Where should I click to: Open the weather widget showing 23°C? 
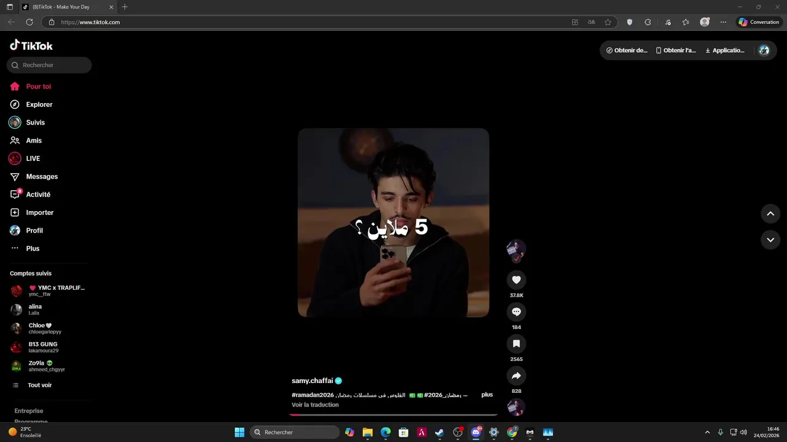click(25, 432)
